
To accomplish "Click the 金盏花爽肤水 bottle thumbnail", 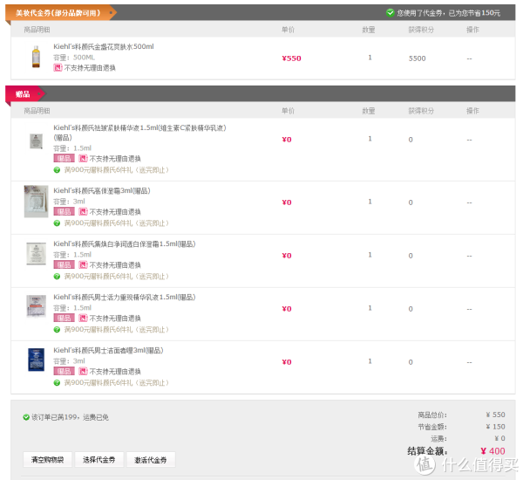I will click(36, 57).
